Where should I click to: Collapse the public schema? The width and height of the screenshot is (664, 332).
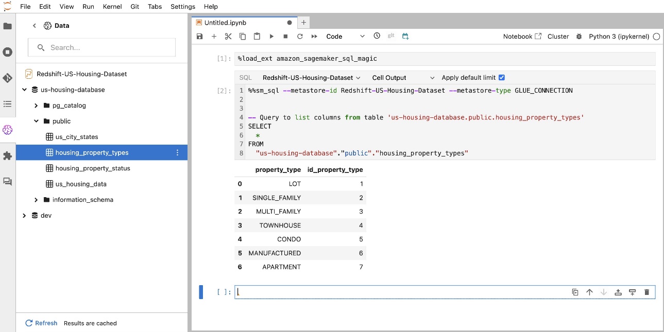[x=36, y=121]
